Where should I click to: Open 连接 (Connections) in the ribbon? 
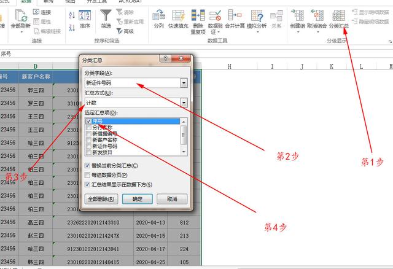(x=42, y=12)
